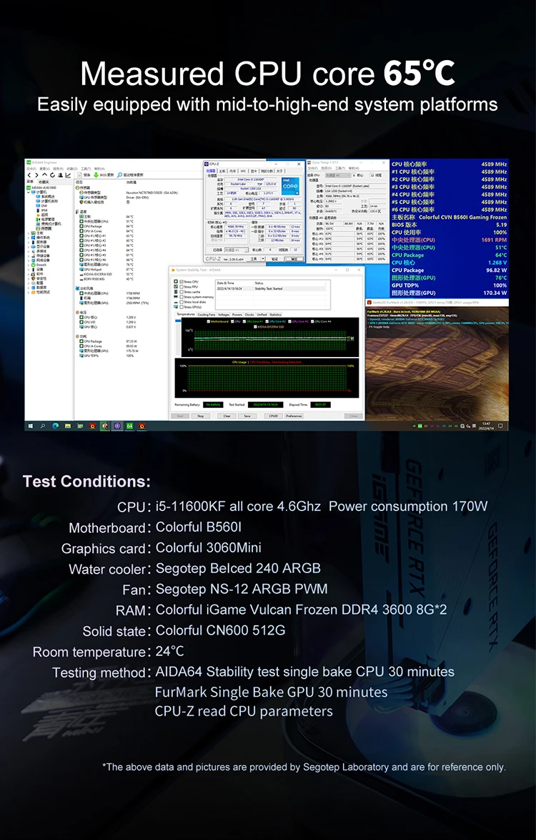Toggle the Stress CPU checkbox
The height and width of the screenshot is (840, 536).
pos(181,282)
